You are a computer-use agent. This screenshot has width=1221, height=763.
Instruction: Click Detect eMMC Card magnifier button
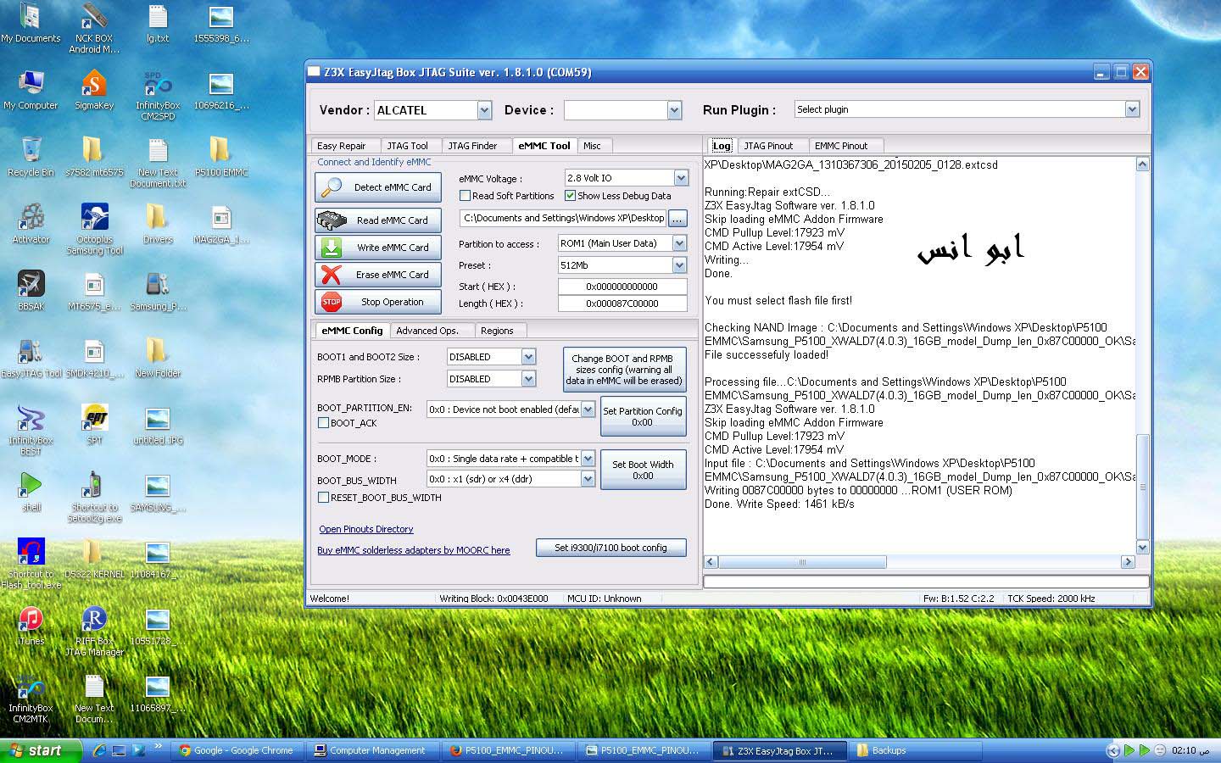point(378,187)
